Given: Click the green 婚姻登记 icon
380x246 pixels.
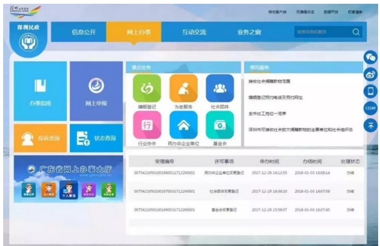Looking at the screenshot, I should click(x=147, y=88).
